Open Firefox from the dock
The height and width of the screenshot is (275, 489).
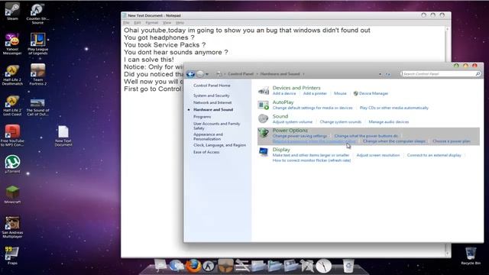tap(193, 266)
